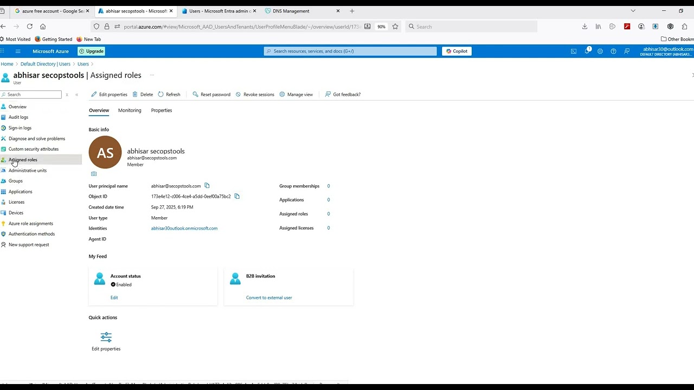
Task: Refresh the user profile
Action: click(169, 94)
